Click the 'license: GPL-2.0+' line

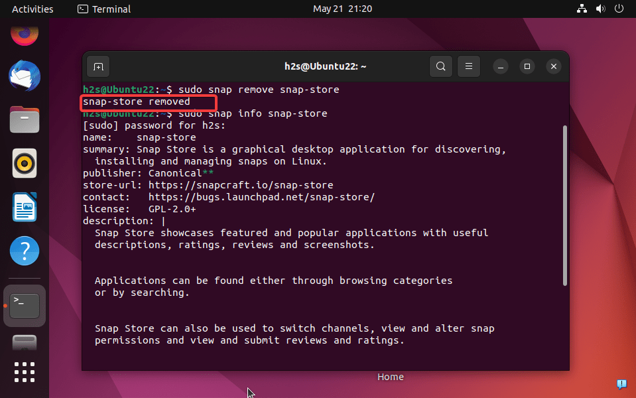pos(139,209)
